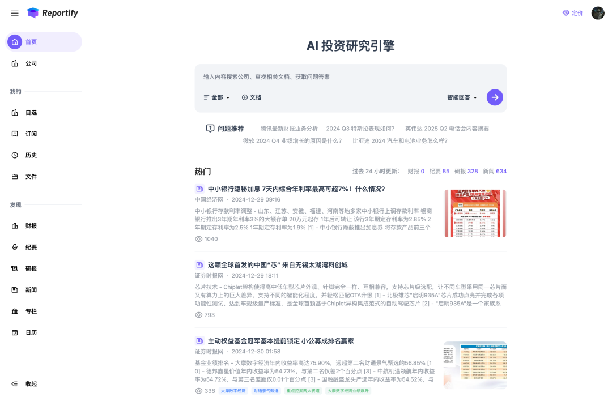Click the diamond 定价 pricing link

(572, 13)
